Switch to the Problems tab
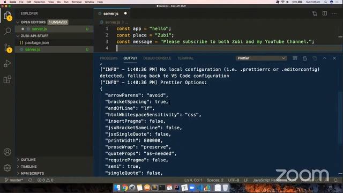Image resolution: width=343 pixels, height=193 pixels. (x=108, y=58)
